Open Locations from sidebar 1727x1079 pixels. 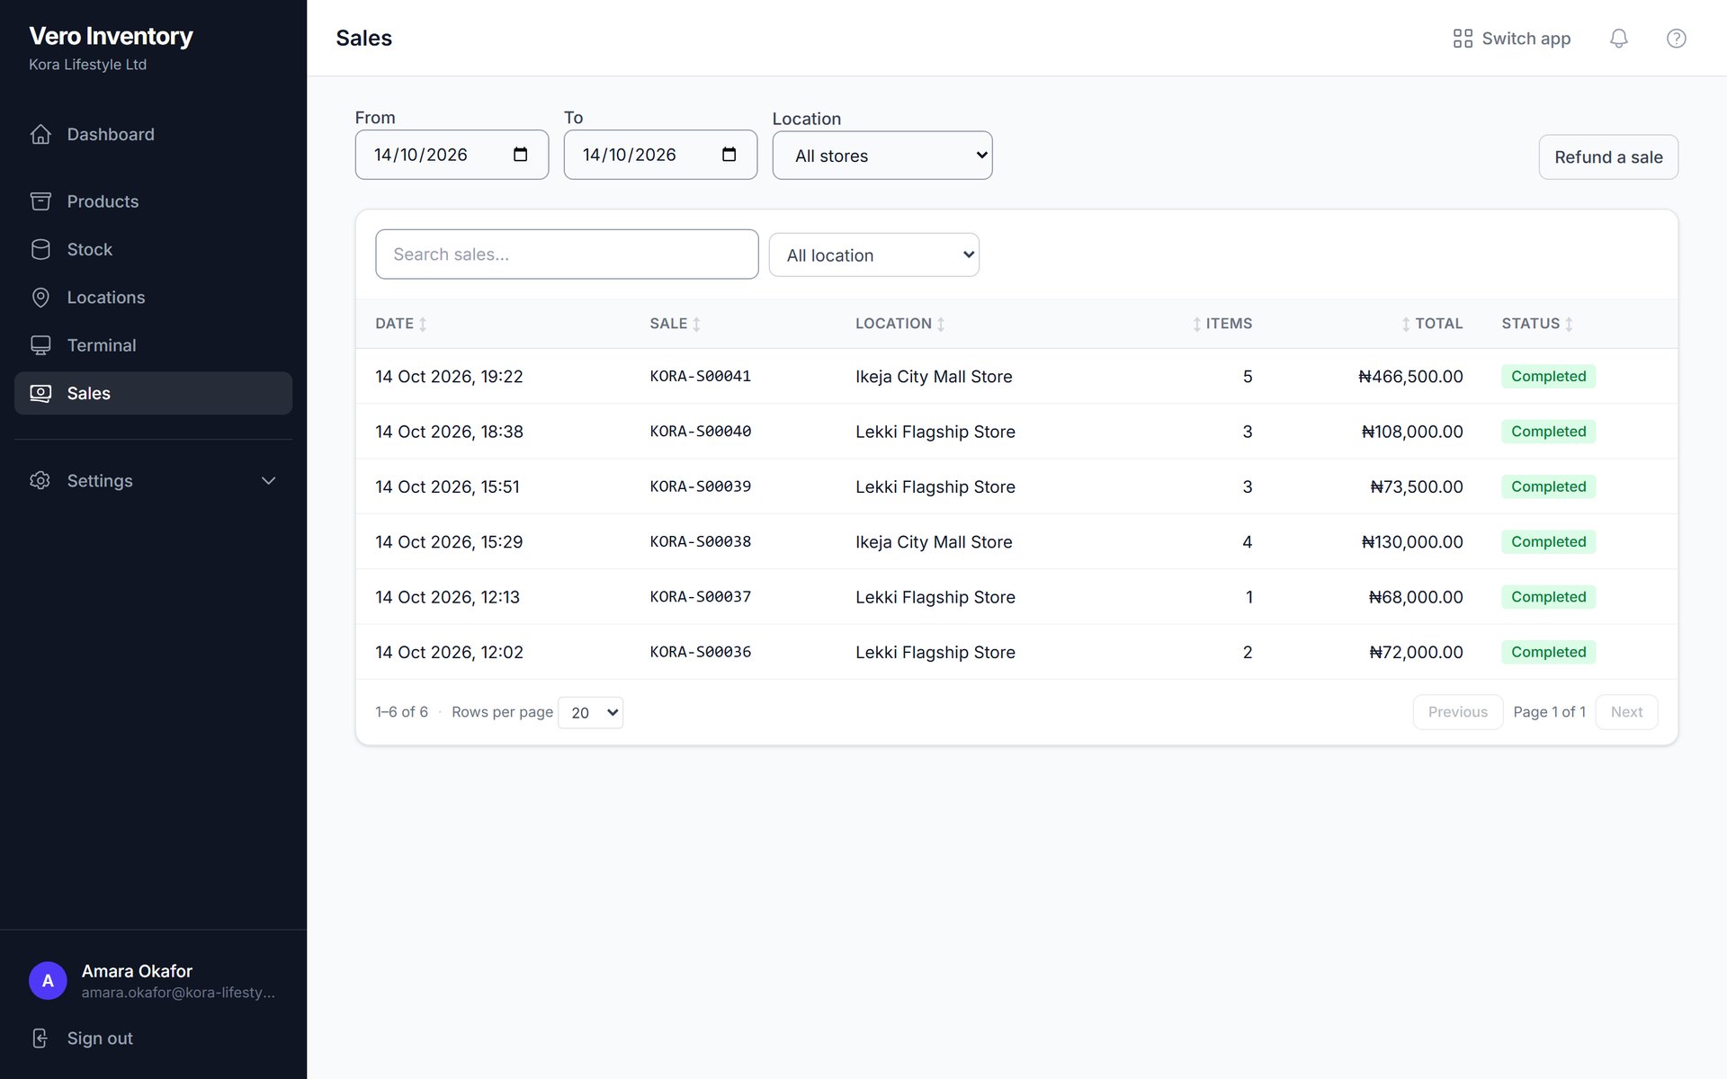[x=153, y=298]
